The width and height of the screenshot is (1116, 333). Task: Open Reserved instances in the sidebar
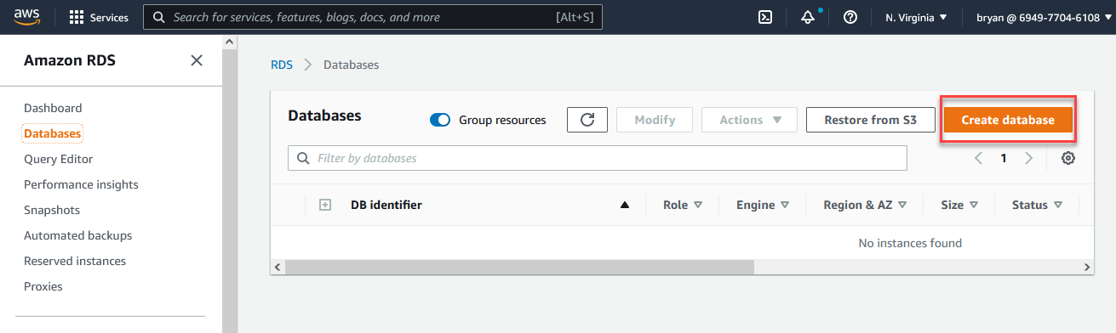pyautogui.click(x=75, y=261)
